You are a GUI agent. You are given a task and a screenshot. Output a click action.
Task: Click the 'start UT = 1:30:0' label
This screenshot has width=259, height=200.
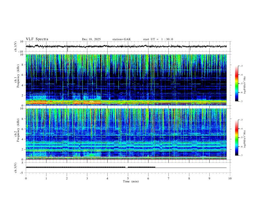[158, 39]
